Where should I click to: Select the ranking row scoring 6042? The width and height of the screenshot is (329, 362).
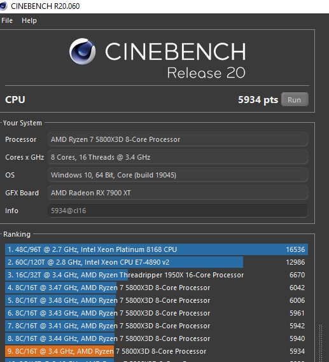157,288
